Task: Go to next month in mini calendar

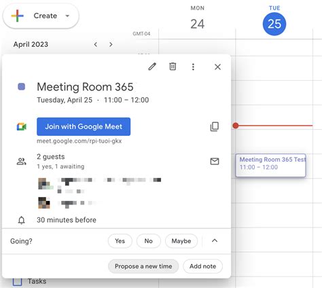Action: (x=111, y=44)
